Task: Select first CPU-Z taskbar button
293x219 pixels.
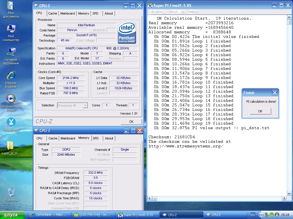Action: point(181,215)
